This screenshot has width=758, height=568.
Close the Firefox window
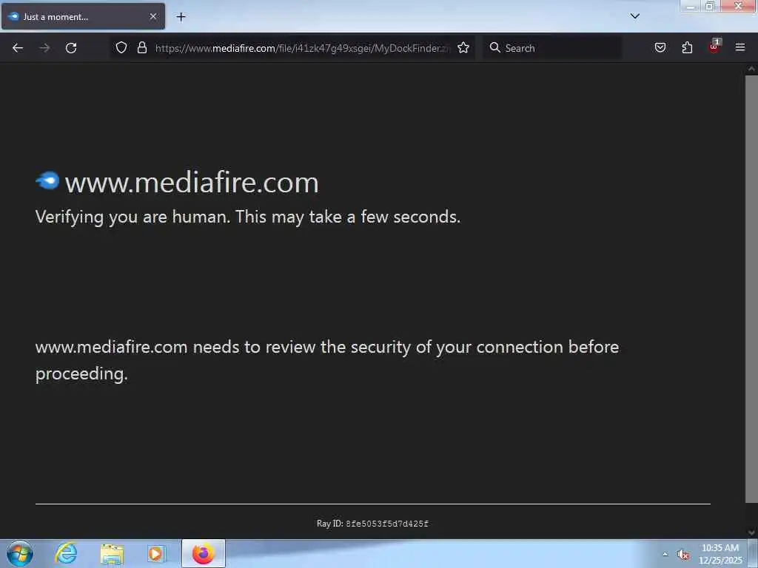(x=738, y=6)
